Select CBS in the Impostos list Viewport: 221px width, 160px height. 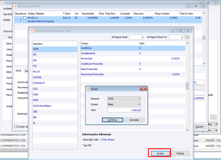(55, 111)
